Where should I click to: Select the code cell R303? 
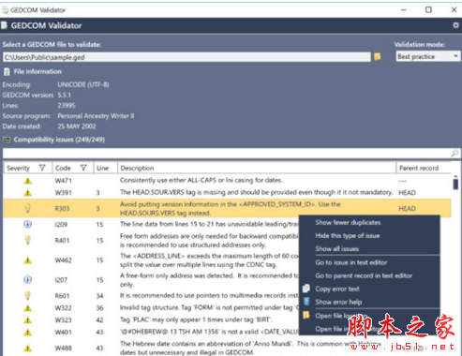(x=62, y=208)
